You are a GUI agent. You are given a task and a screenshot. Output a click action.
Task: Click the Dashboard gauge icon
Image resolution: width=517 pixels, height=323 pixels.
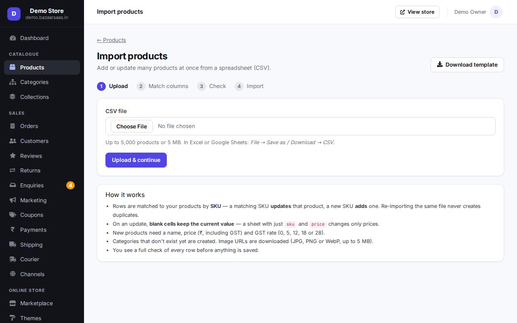(x=13, y=38)
